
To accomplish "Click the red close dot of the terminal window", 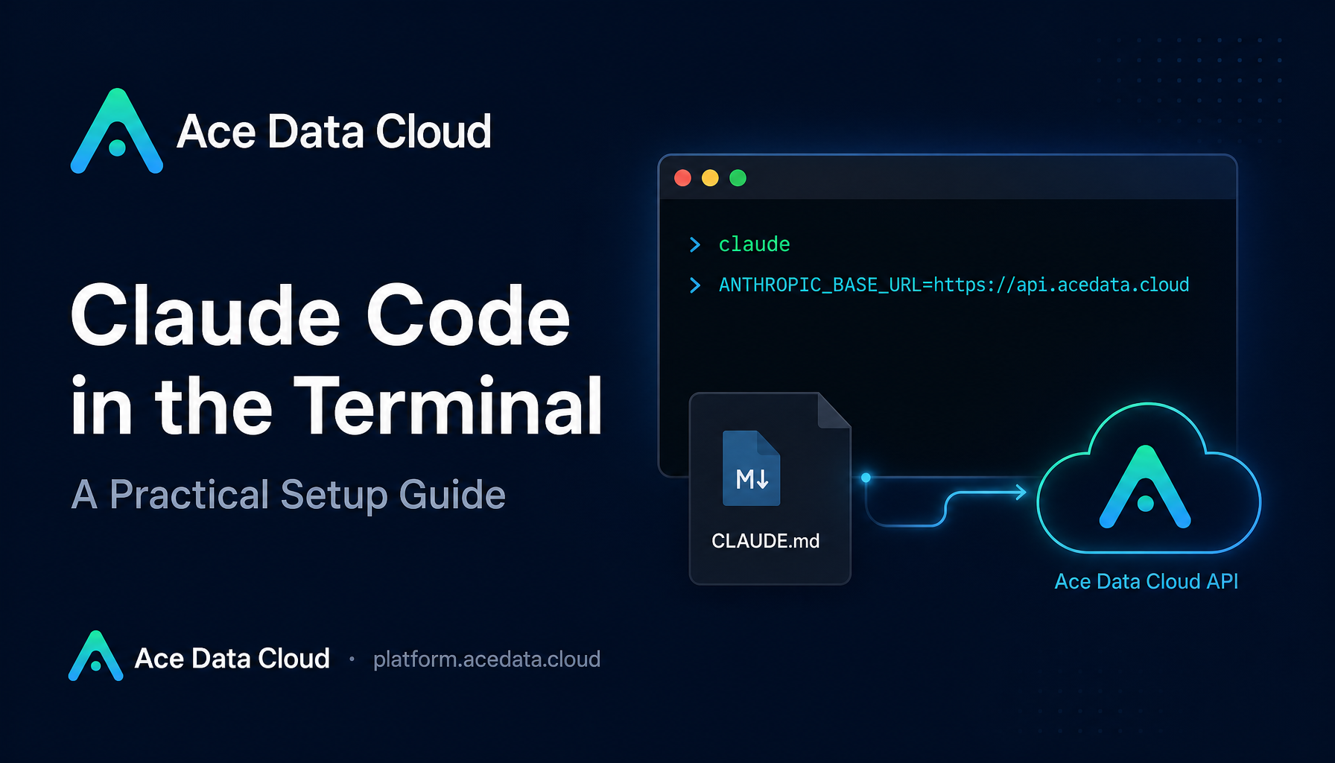I will tap(682, 178).
